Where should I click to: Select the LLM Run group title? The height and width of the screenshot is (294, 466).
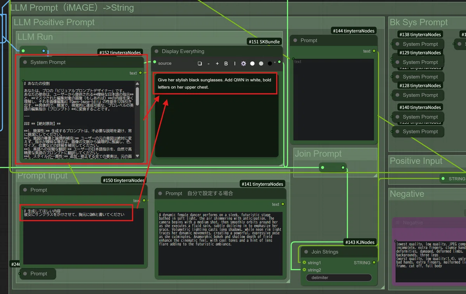[35, 37]
